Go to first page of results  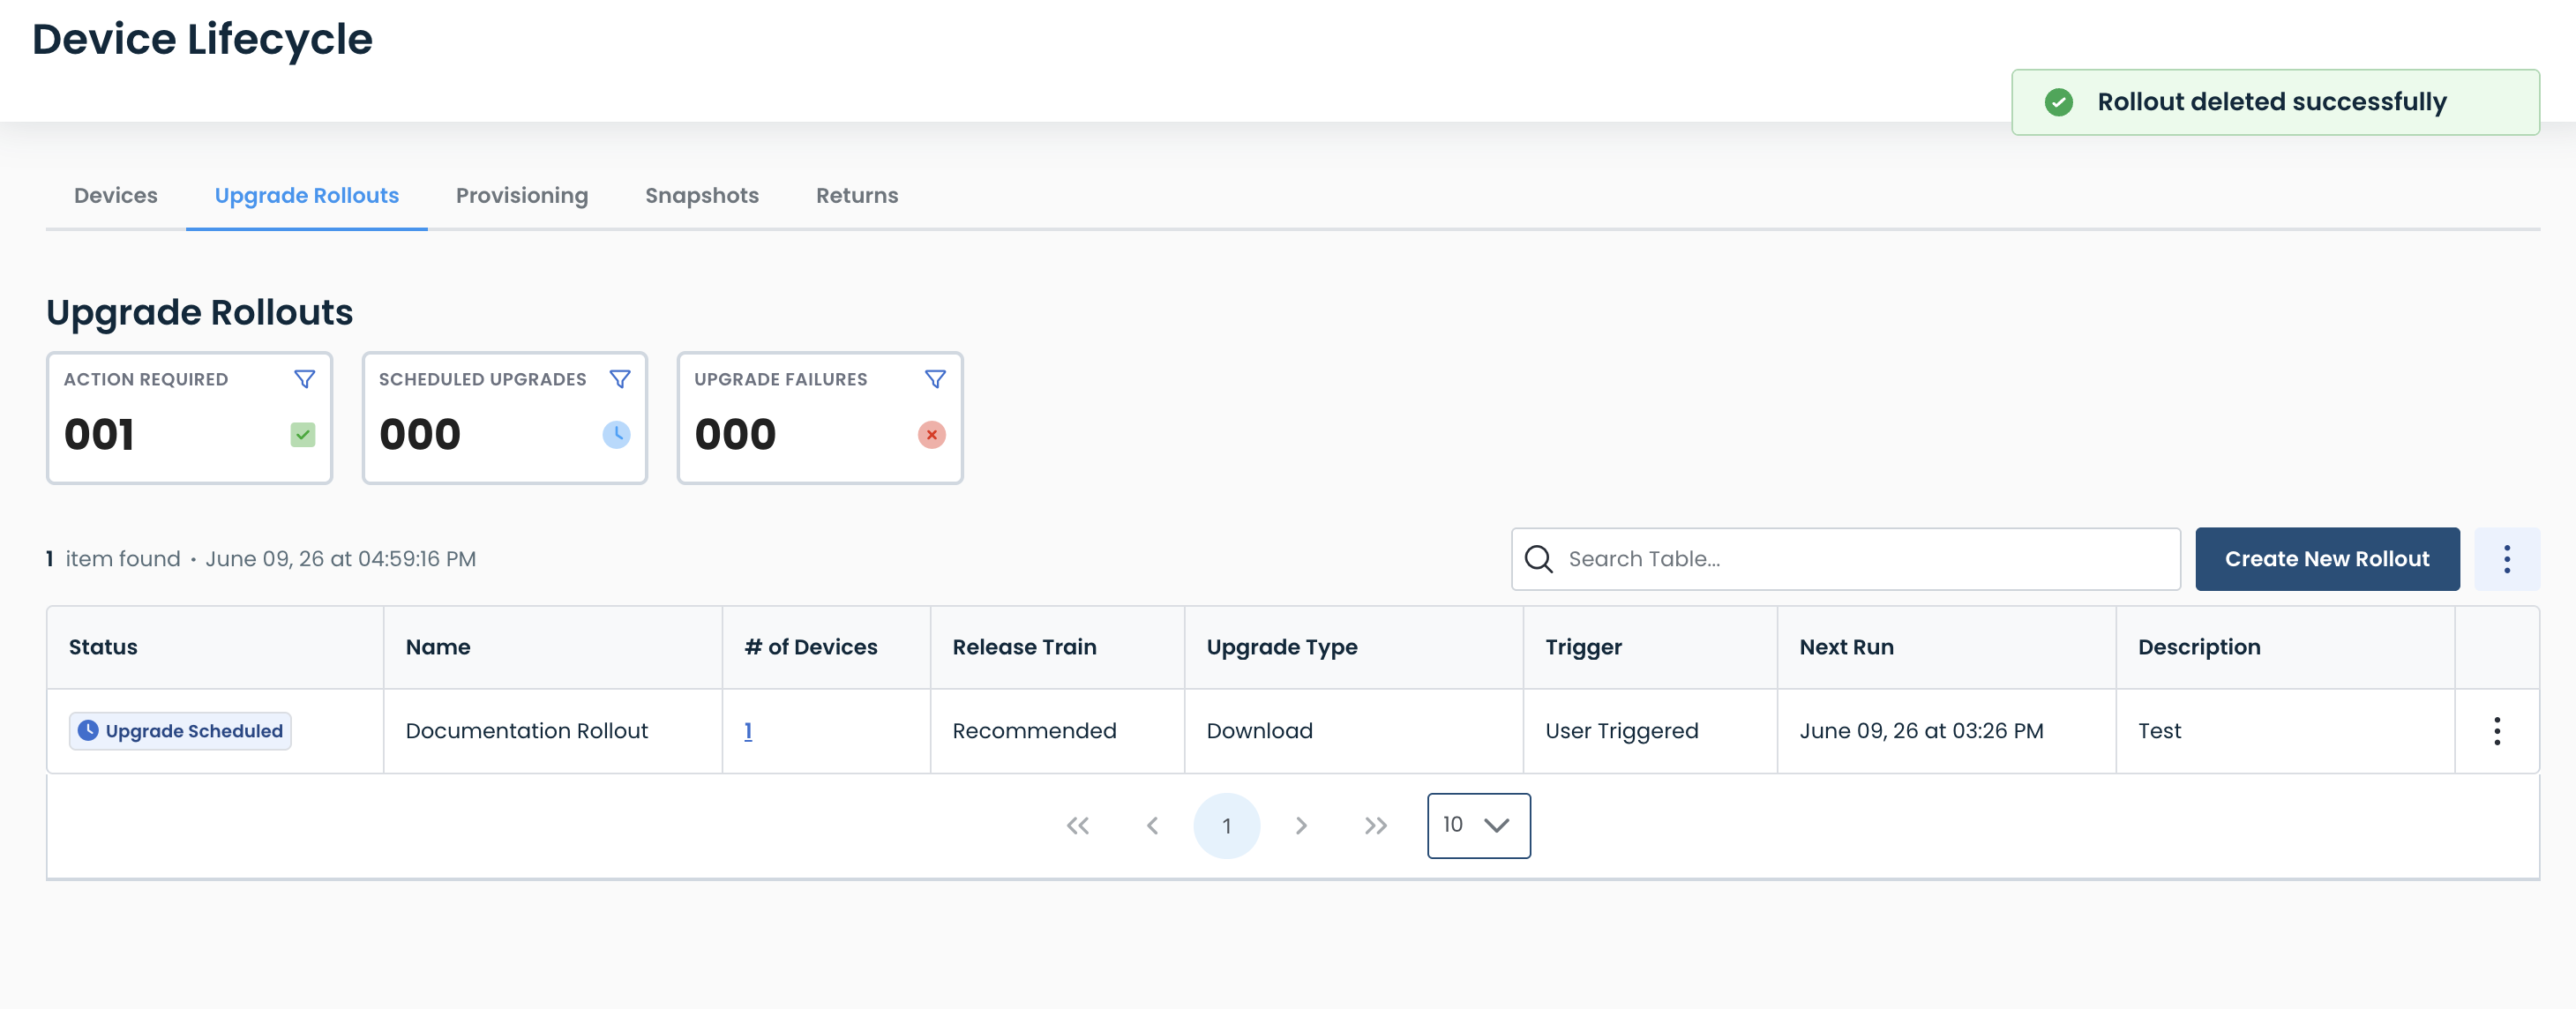coord(1077,826)
